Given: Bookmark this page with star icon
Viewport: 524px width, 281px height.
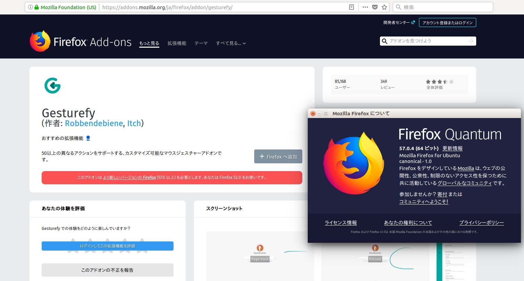Looking at the screenshot, I should (384, 7).
